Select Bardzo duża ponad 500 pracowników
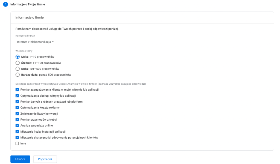The width and height of the screenshot is (280, 164). [x=17, y=75]
